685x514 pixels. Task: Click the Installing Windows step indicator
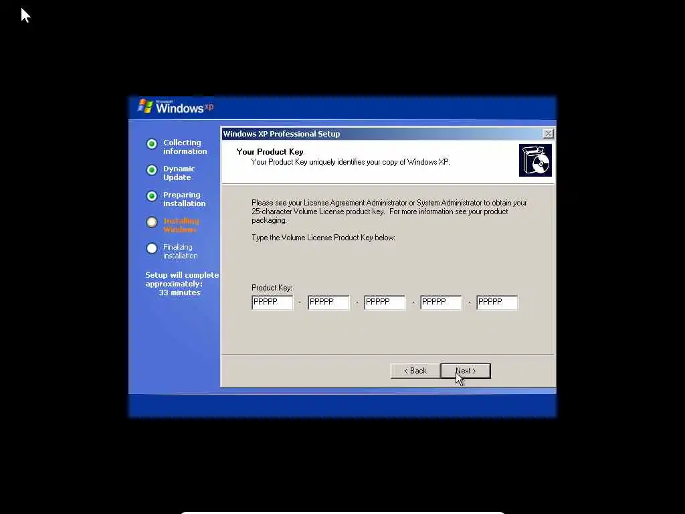[152, 222]
